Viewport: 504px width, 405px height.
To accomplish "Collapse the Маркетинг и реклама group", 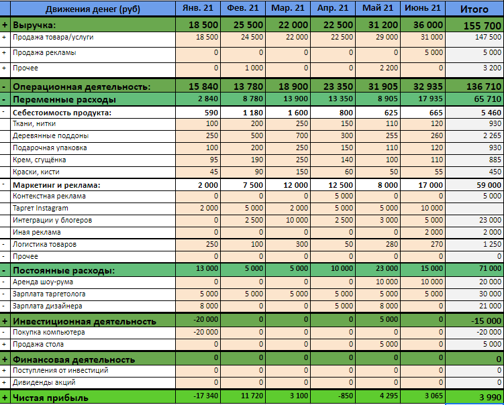I will tap(5, 185).
